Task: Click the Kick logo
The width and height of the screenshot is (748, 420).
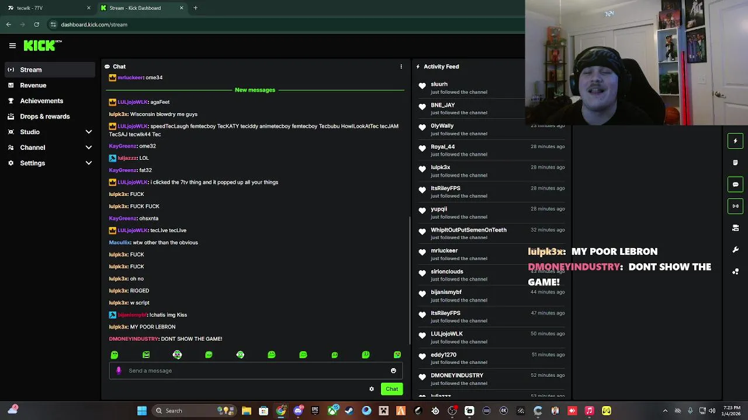Action: click(x=42, y=45)
